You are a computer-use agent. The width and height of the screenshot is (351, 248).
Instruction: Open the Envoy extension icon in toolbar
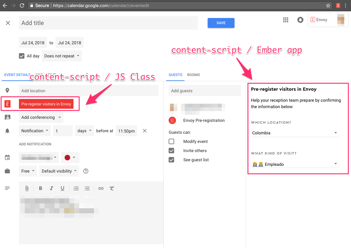338,5
